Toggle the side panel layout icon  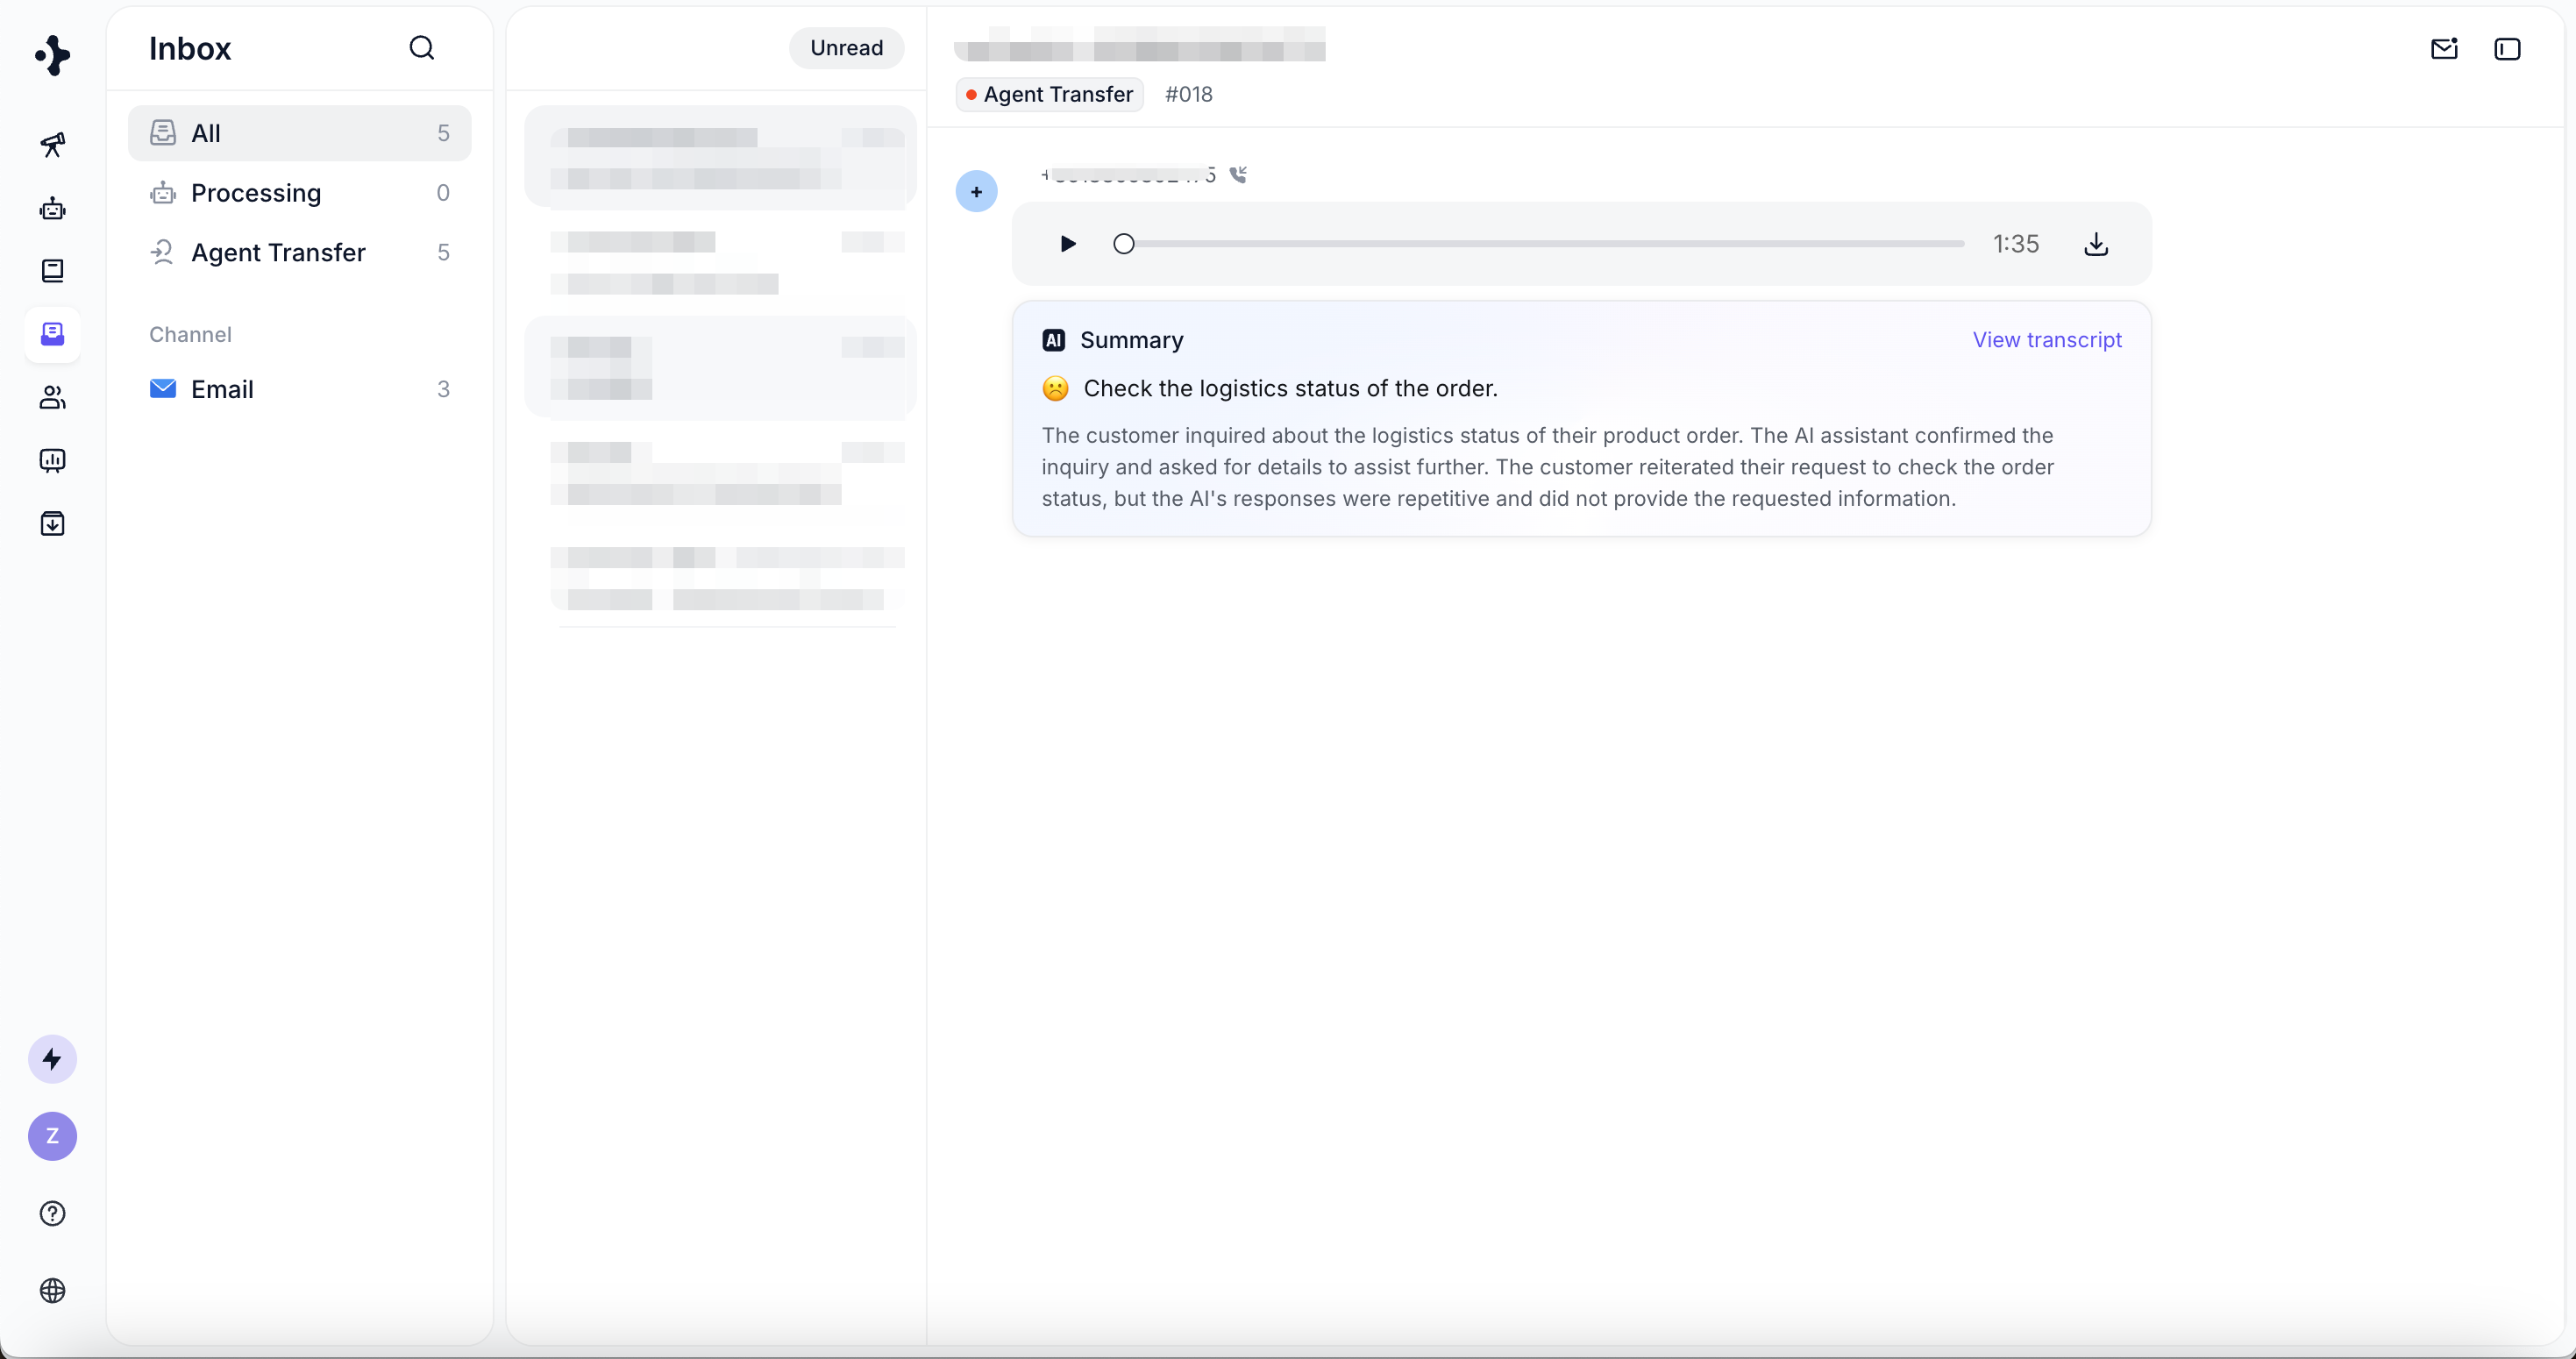click(x=2507, y=49)
